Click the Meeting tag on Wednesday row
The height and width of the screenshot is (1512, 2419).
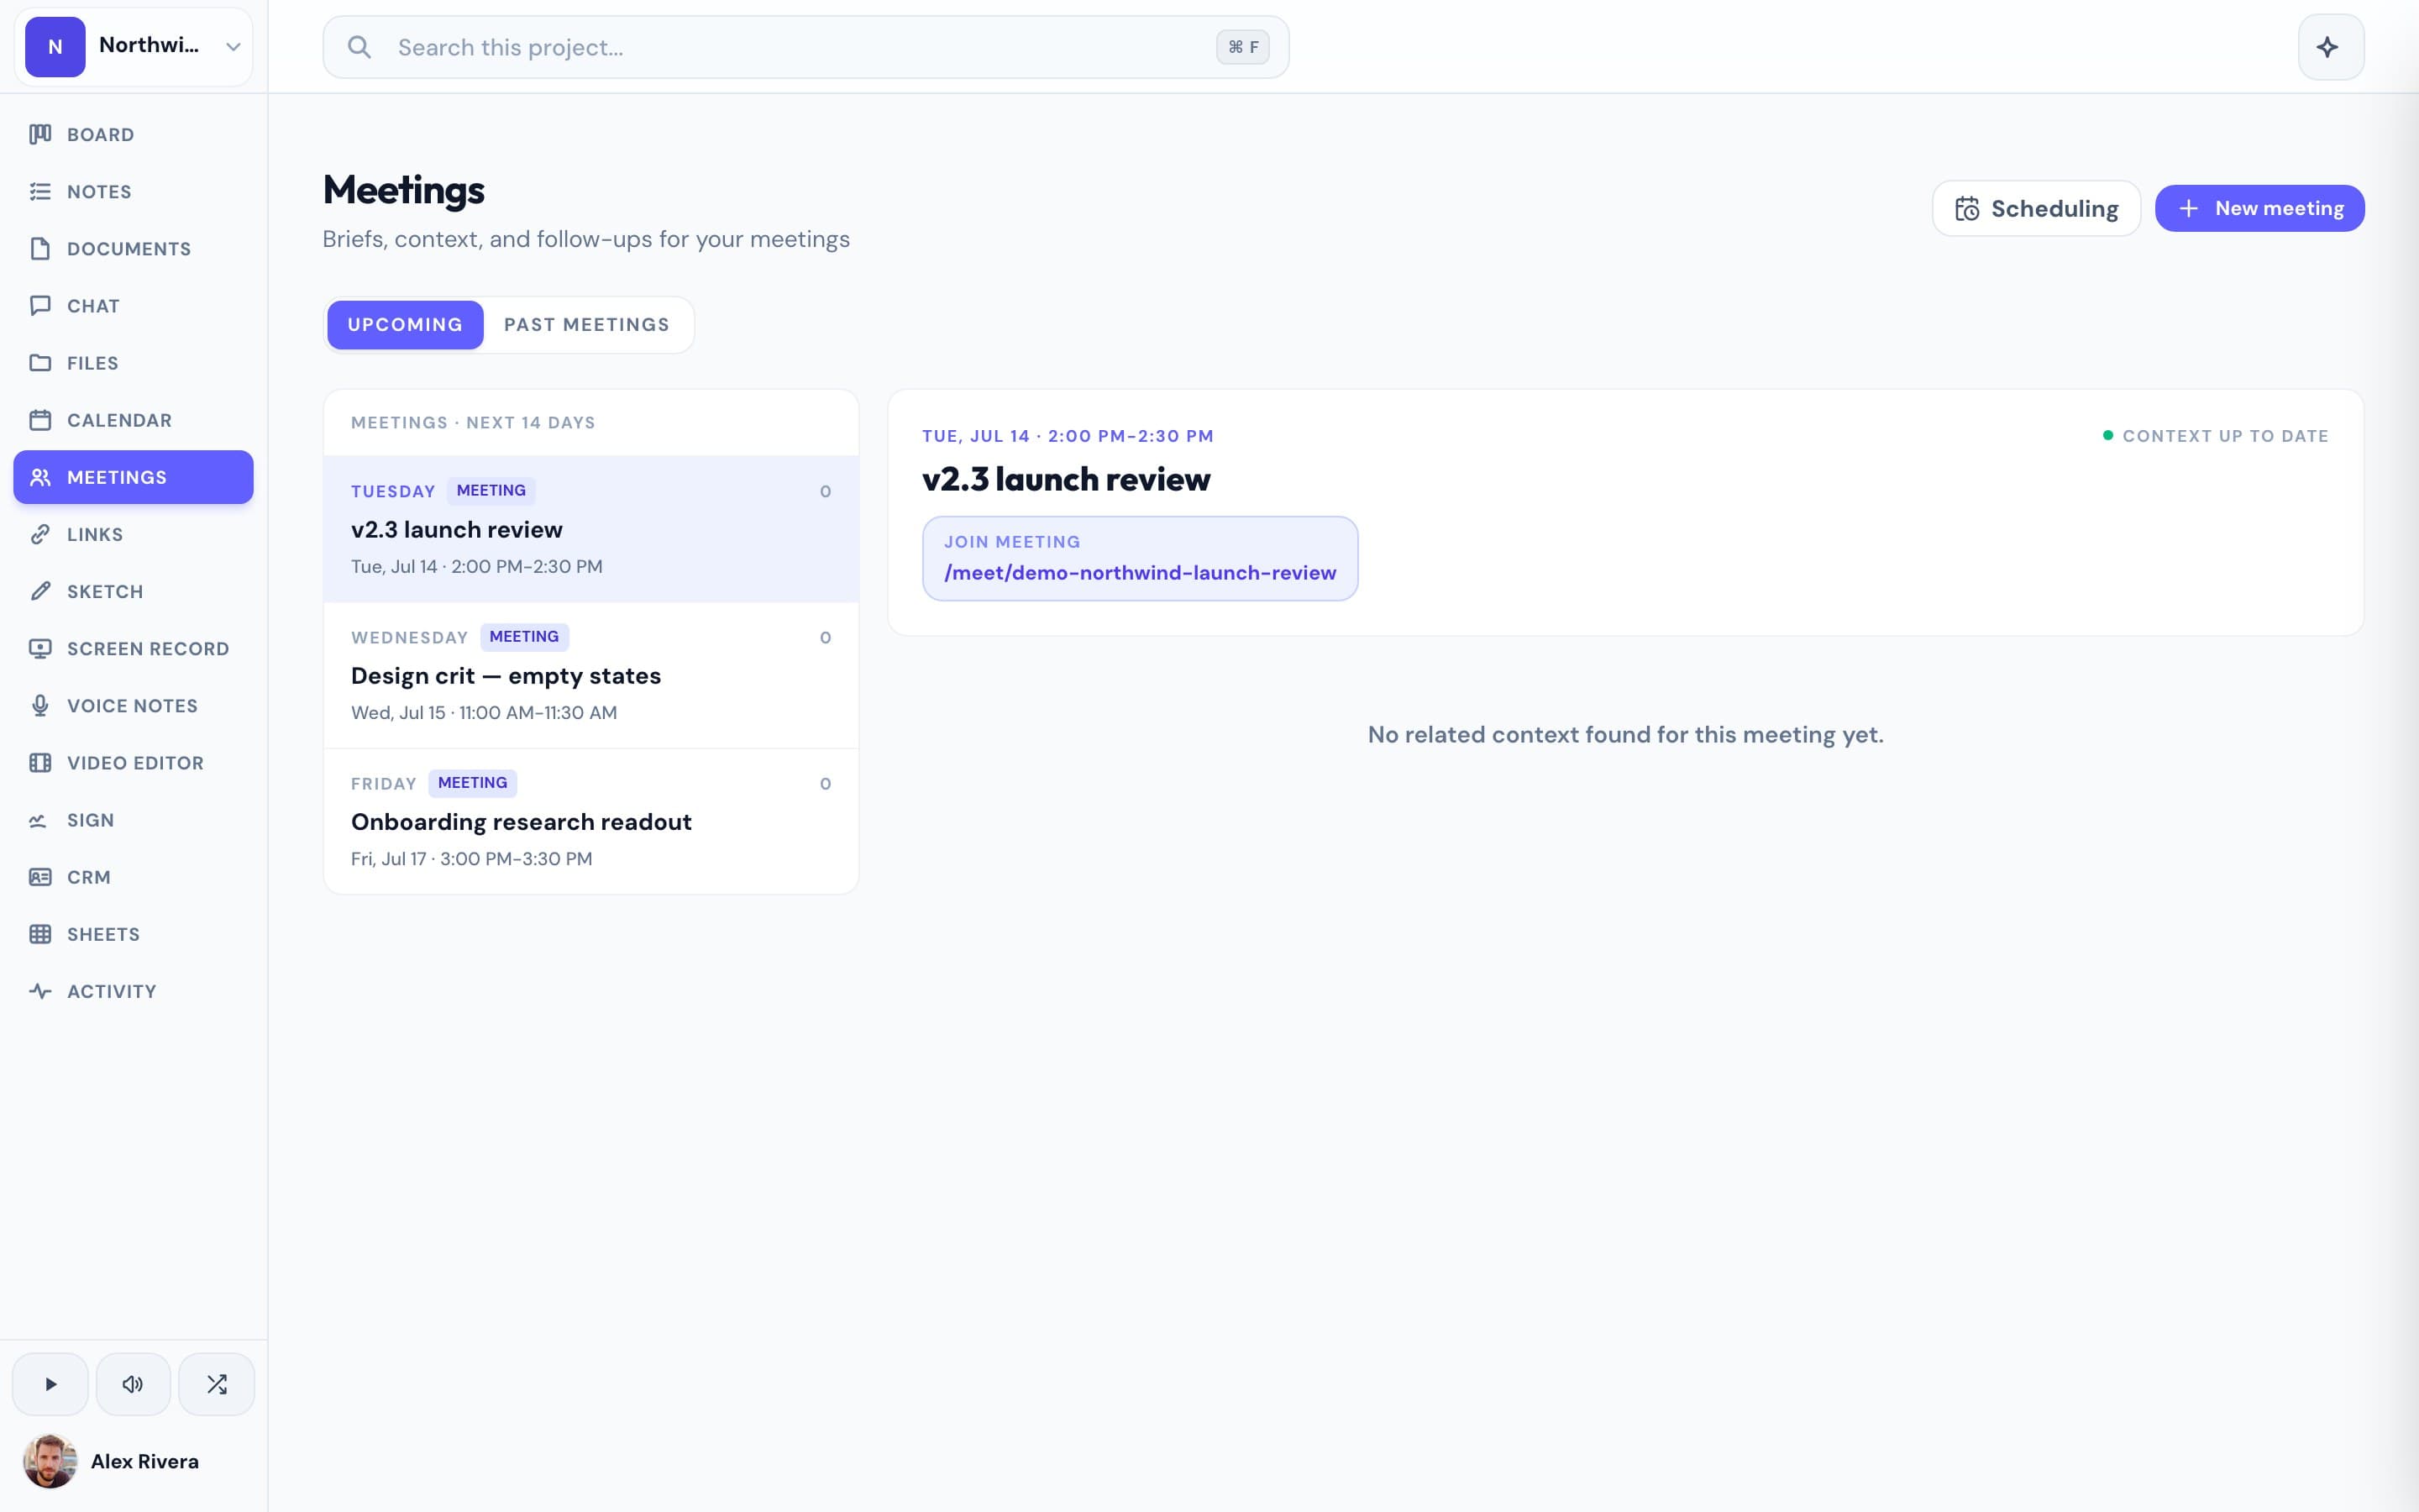coord(524,637)
